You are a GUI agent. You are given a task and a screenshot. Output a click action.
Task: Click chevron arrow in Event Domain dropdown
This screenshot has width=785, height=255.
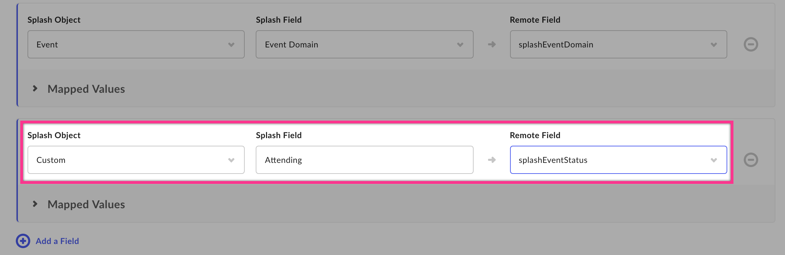tap(460, 45)
